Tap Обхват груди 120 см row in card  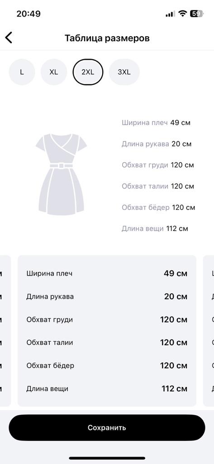[107, 319]
